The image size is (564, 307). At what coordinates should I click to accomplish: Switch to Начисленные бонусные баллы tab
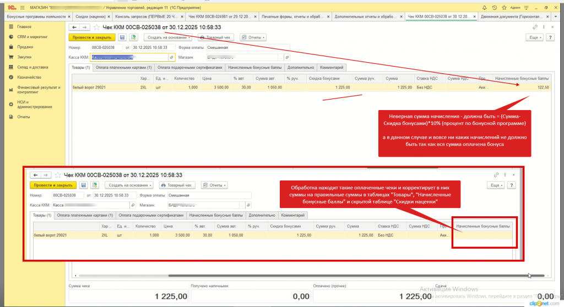(x=254, y=68)
